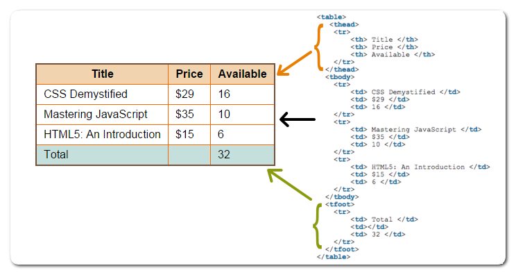Click the HTML5: An Introduction cell
The height and width of the screenshot is (275, 516).
(103, 134)
